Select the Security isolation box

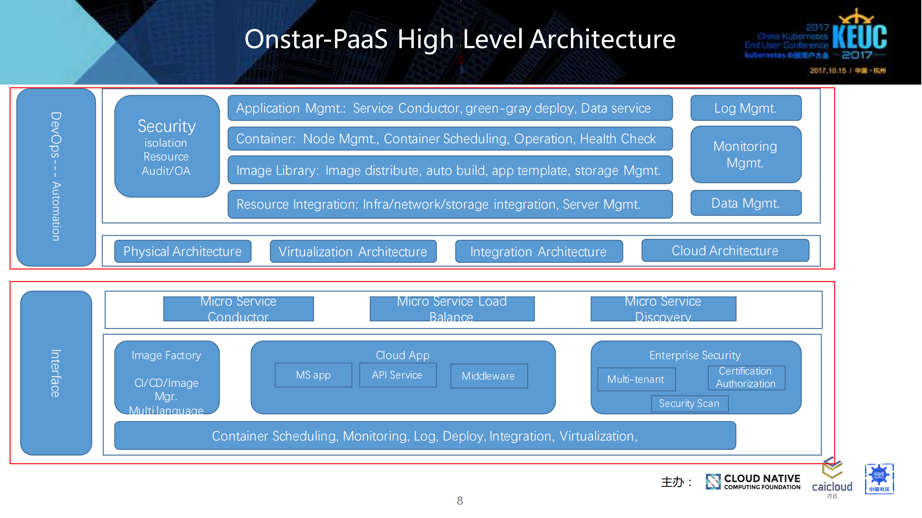coord(167,146)
